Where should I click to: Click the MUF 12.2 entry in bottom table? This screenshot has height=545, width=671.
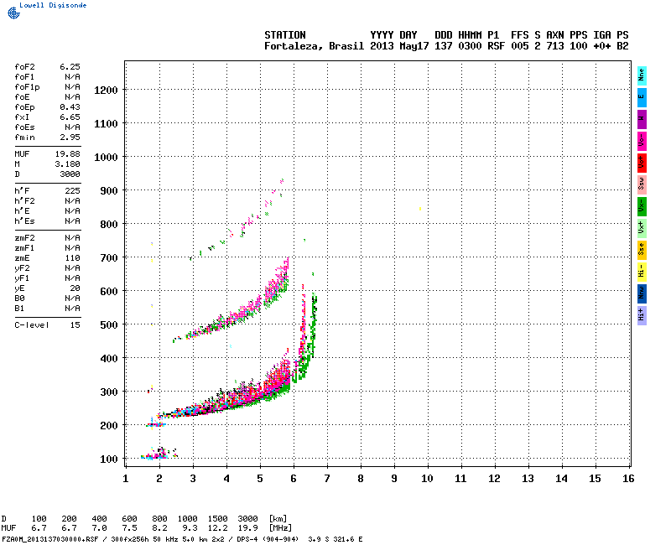218,528
